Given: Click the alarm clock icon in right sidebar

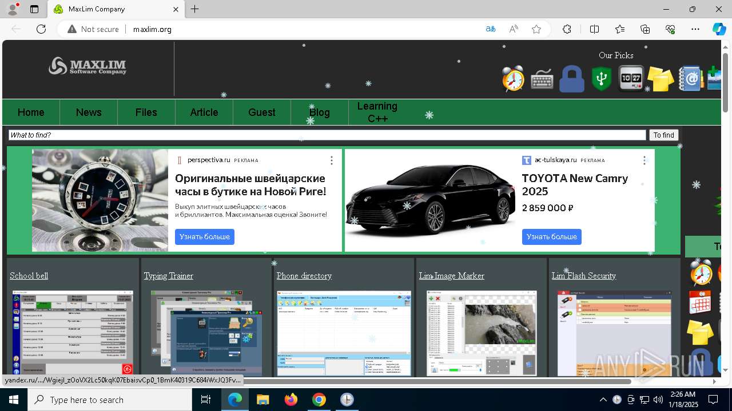Looking at the screenshot, I should point(701,273).
